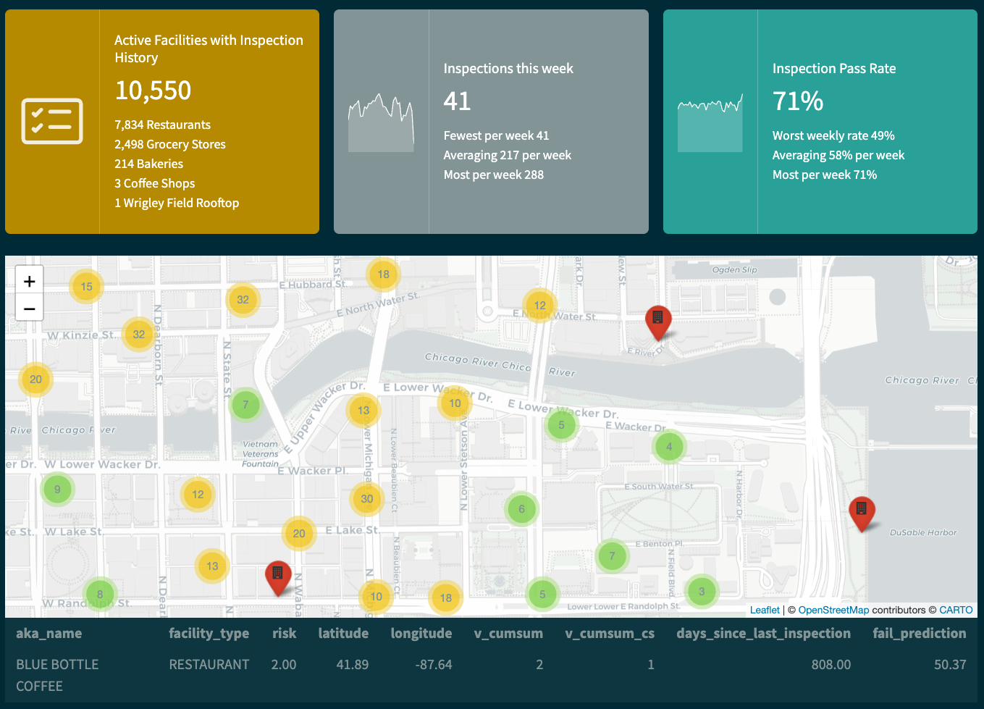Viewport: 984px width, 709px height.
Task: Click the map zoom out button
Action: (x=29, y=309)
